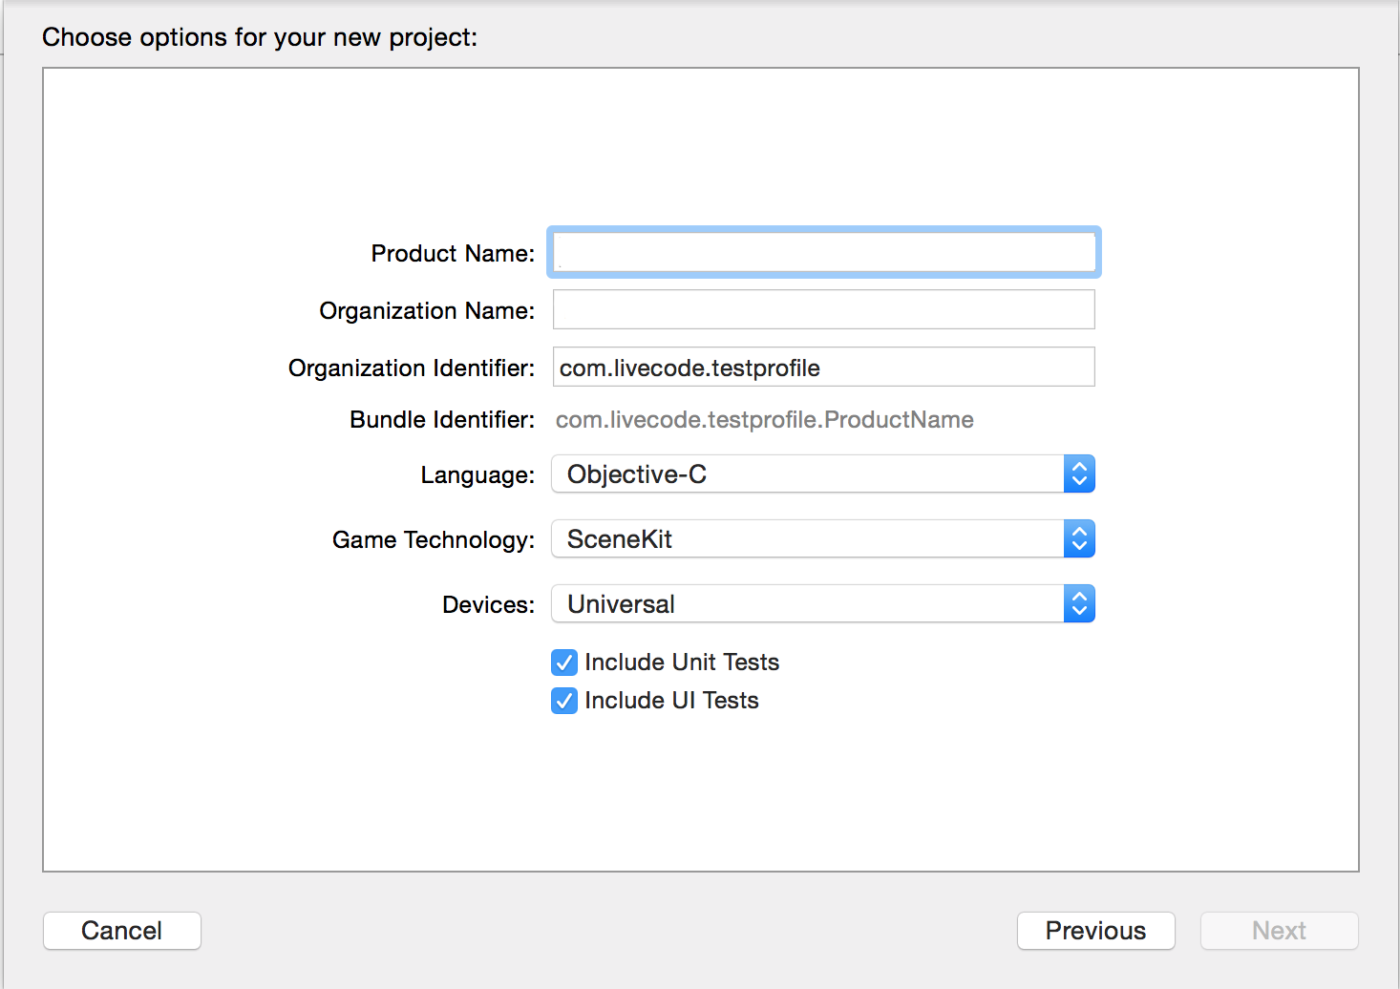Cancel the new project dialog

(x=122, y=931)
